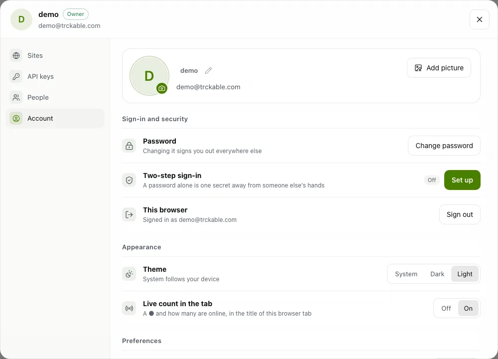
Task: Click the key icon beside API keys
Action: click(16, 77)
